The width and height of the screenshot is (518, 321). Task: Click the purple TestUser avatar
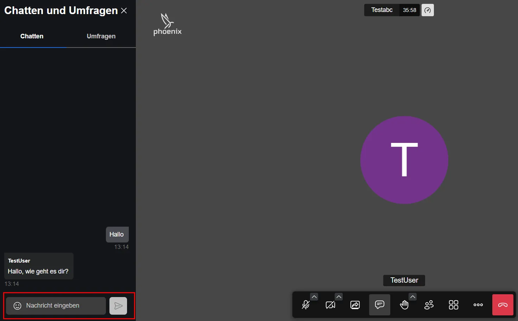coord(404,160)
